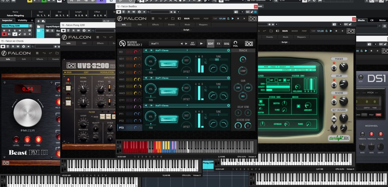Image resolution: width=388 pixels, height=187 pixels.
Task: Open the Visibility tab beside Inspector
Action: (22, 20)
